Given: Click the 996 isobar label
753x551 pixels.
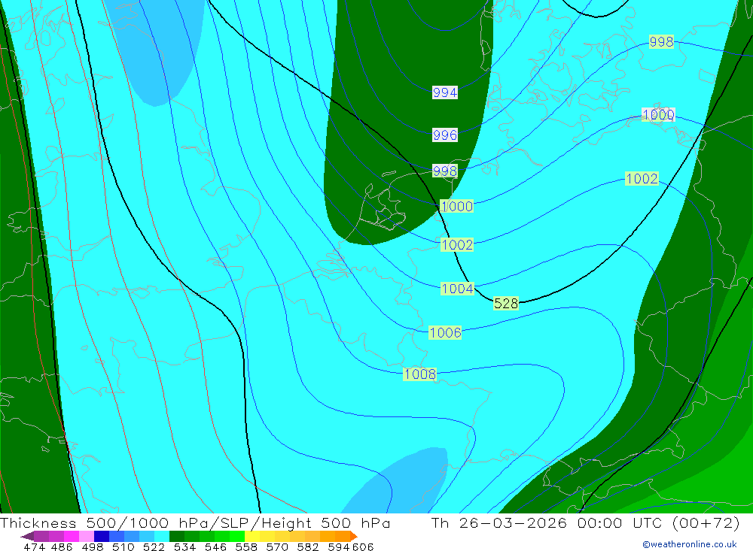Looking at the screenshot, I should [445, 135].
